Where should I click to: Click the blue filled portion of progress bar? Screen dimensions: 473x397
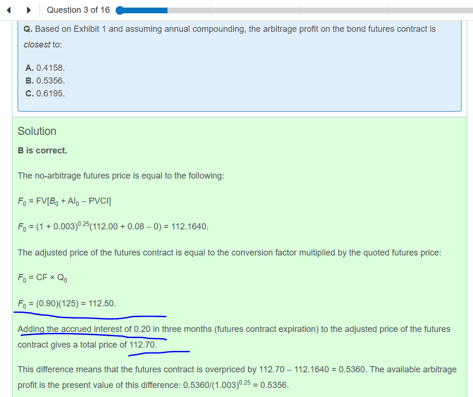[x=145, y=10]
